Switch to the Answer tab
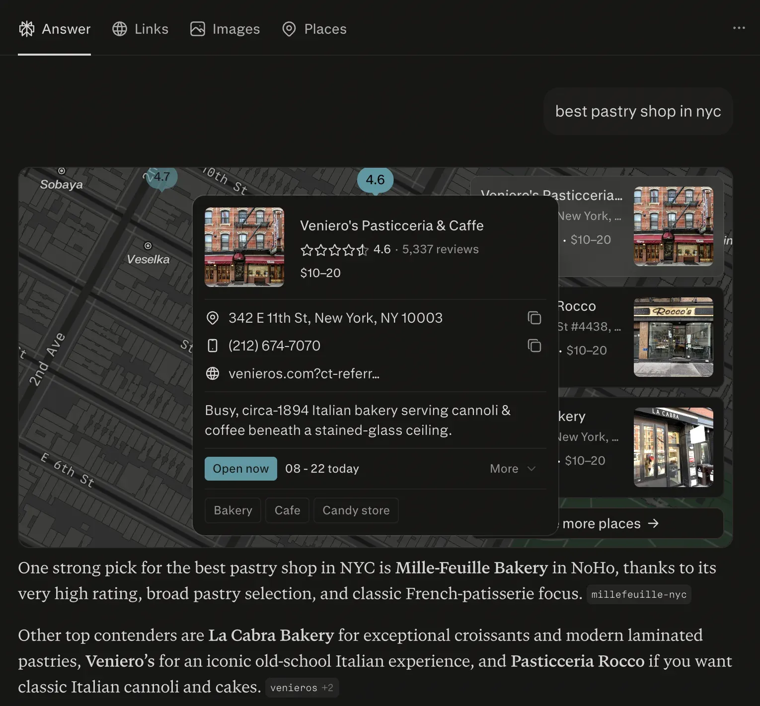Viewport: 760px width, 706px height. click(x=55, y=29)
